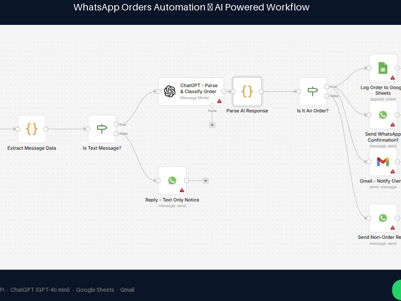Click the Parse AI Response label
The height and width of the screenshot is (301, 401).
pyautogui.click(x=247, y=111)
